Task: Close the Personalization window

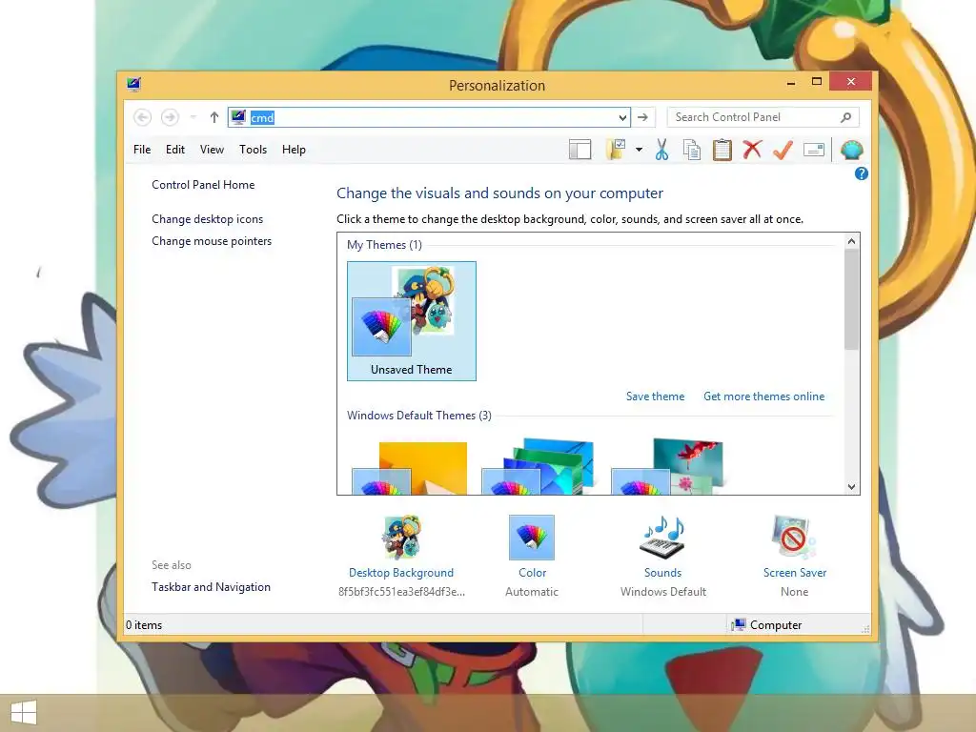Action: 851,82
